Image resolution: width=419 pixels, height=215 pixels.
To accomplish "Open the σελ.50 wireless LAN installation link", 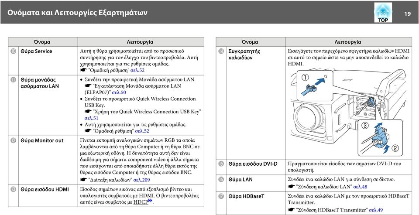I will click(x=119, y=92).
